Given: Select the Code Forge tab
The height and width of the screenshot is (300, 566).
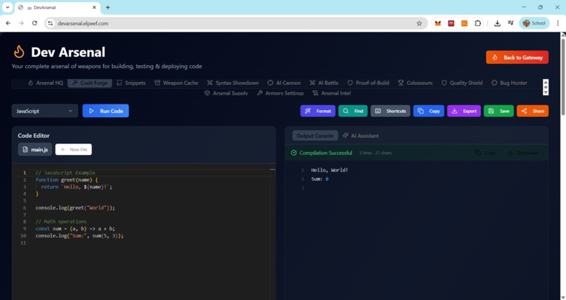Looking at the screenshot, I should pos(89,83).
